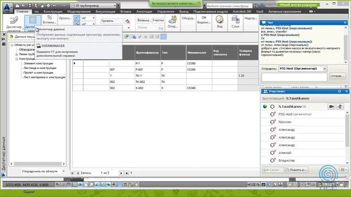Click the Save icon in quick access toolbar

(30, 5)
